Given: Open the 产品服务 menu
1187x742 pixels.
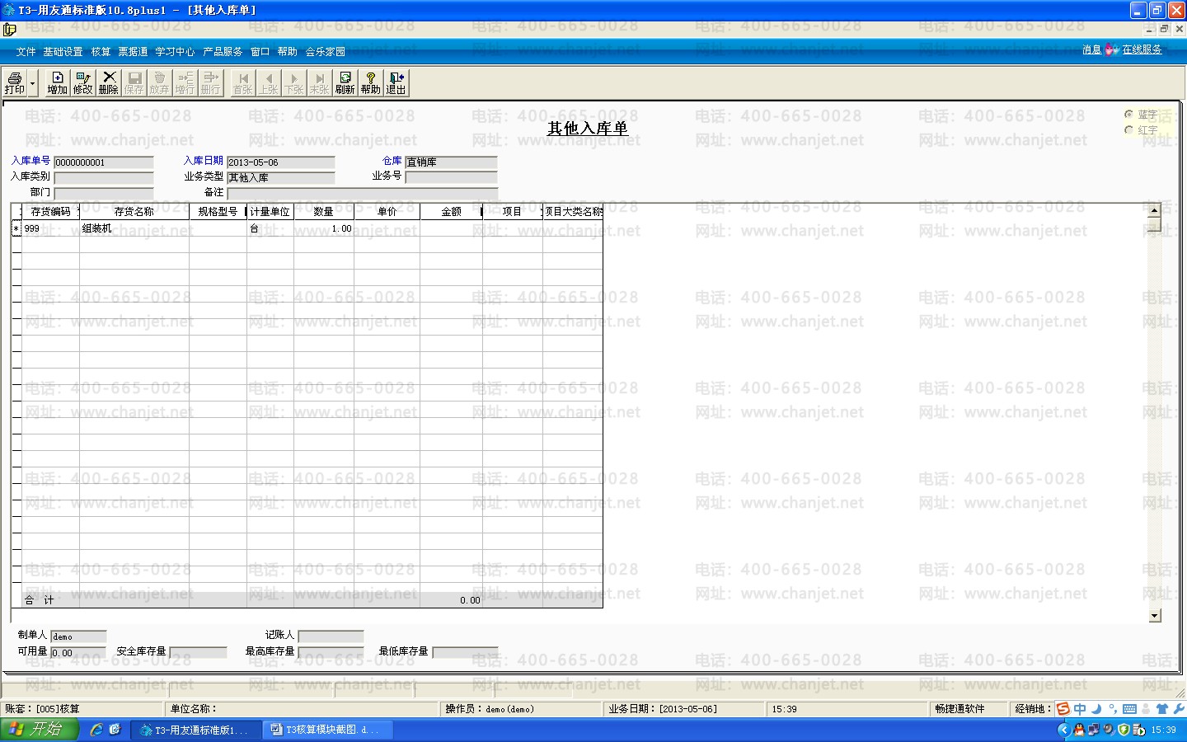Looking at the screenshot, I should (223, 51).
